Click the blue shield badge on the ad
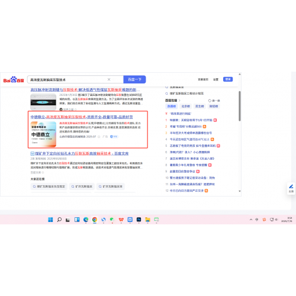The width and height of the screenshot is (296, 296). 114,137
